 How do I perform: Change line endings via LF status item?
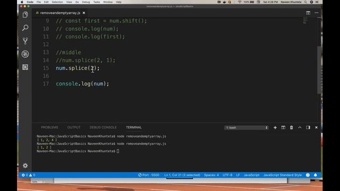click(238, 175)
